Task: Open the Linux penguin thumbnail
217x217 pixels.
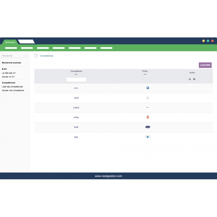Action: (x=148, y=107)
